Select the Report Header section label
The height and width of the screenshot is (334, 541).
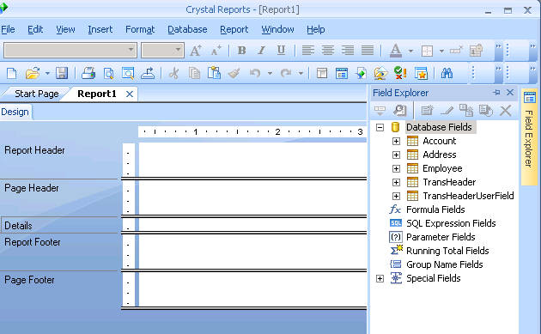[x=34, y=150]
